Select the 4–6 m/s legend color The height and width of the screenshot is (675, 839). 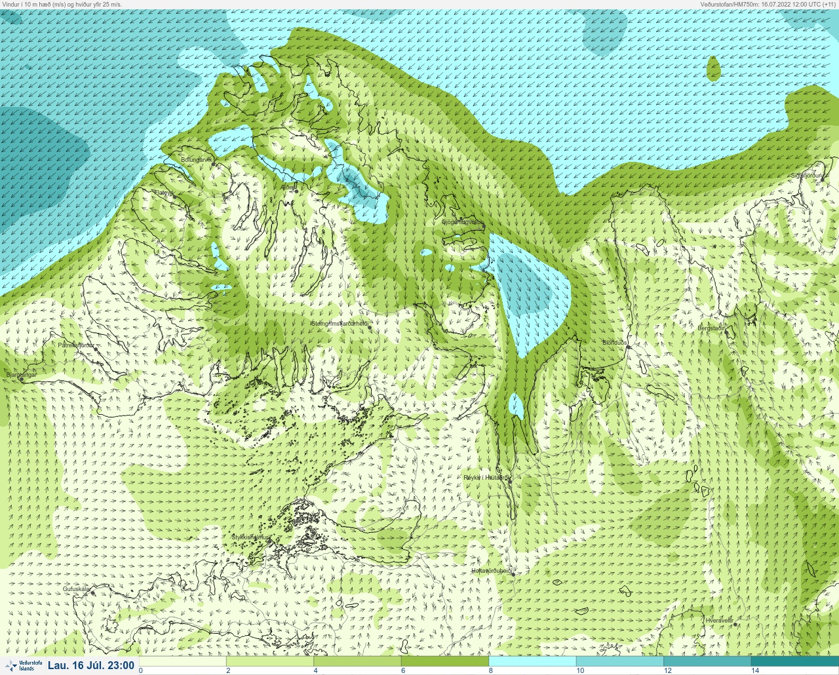click(x=357, y=661)
